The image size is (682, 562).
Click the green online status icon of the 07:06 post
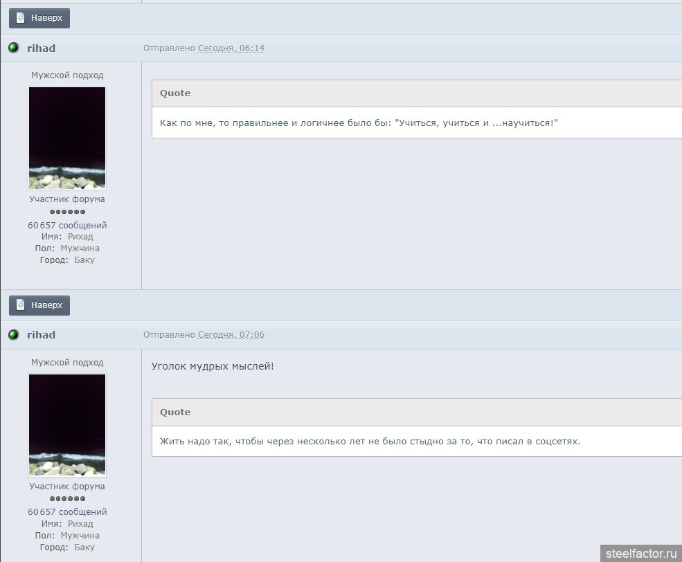tap(13, 335)
